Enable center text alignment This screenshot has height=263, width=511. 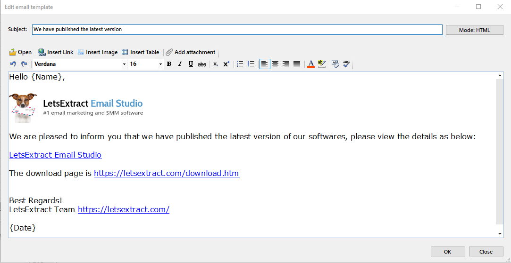[x=275, y=64]
